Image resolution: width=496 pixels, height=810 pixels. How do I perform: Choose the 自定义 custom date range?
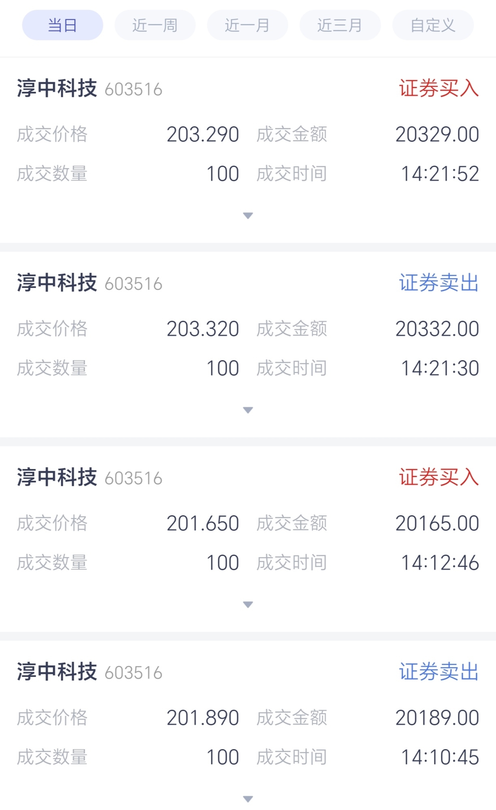[433, 25]
